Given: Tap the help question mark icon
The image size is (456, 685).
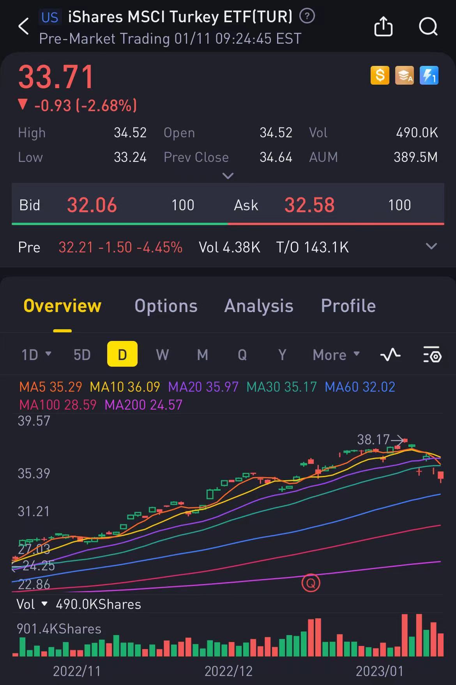Looking at the screenshot, I should click(307, 16).
